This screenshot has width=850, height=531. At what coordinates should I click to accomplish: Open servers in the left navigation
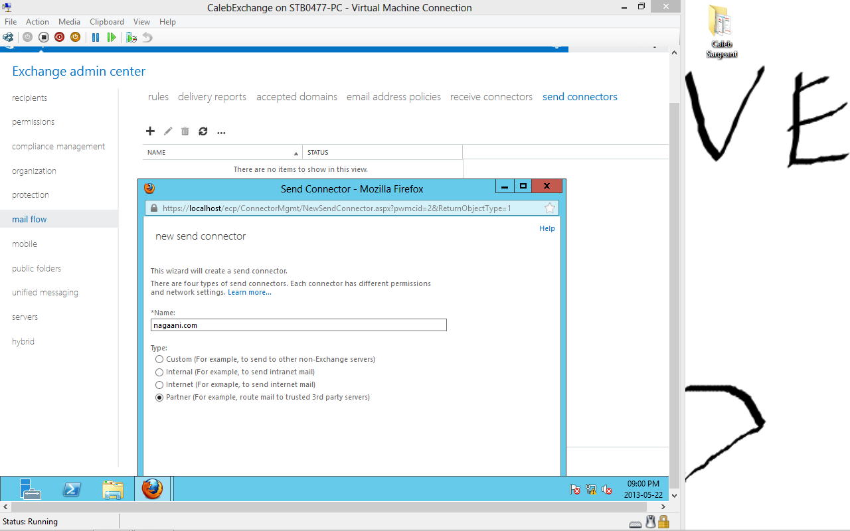coord(25,317)
